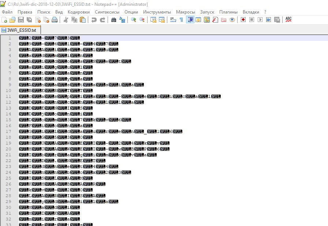The height and width of the screenshot is (226, 328).
Task: Open the Правка menu
Action: (25, 12)
